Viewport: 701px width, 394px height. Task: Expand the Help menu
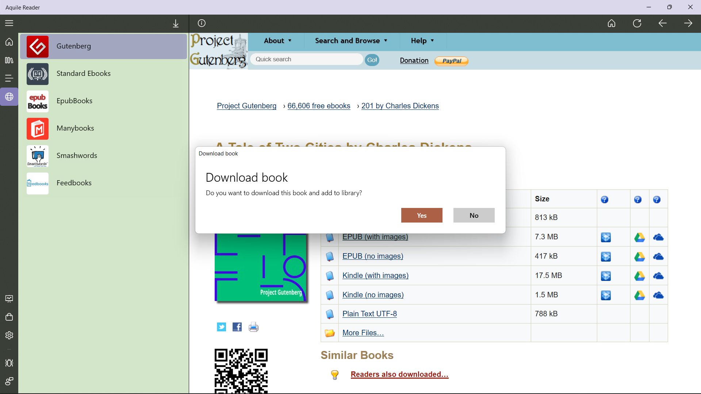pos(422,41)
